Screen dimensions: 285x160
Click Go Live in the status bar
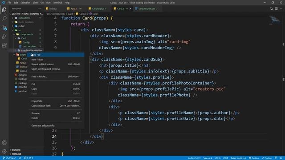[x=254, y=158]
